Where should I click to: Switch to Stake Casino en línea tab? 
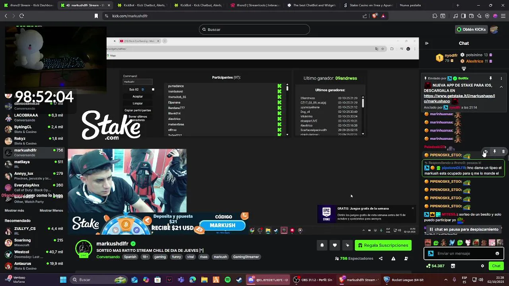[x=368, y=5]
